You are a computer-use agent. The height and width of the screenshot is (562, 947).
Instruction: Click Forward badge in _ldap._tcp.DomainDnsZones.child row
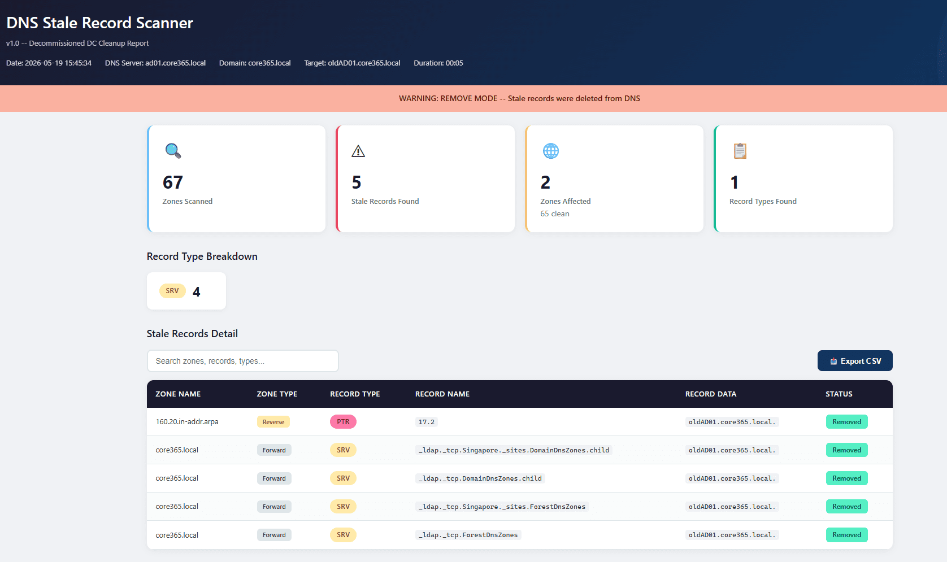[274, 478]
